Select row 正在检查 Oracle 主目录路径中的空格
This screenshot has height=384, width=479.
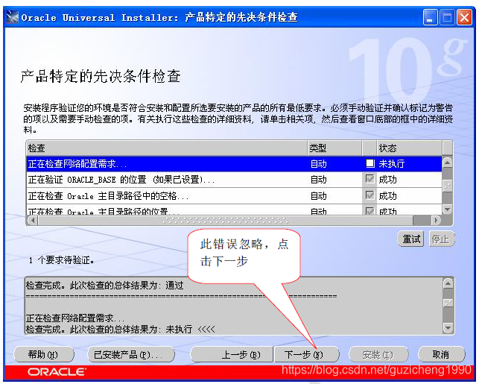tap(235, 195)
